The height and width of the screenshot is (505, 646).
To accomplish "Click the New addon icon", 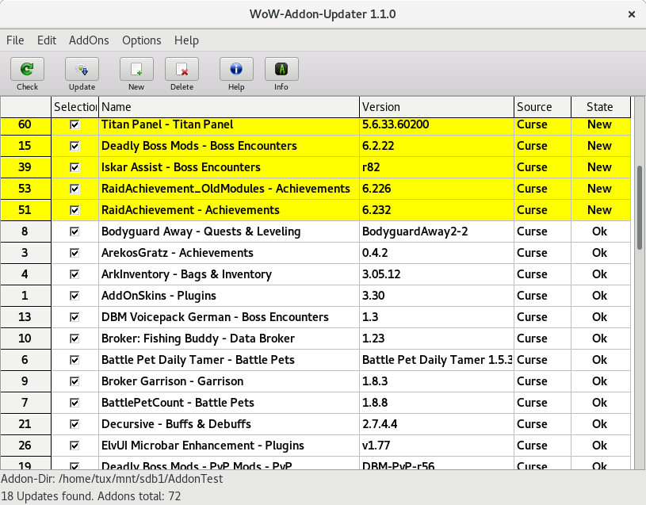I will tap(136, 69).
